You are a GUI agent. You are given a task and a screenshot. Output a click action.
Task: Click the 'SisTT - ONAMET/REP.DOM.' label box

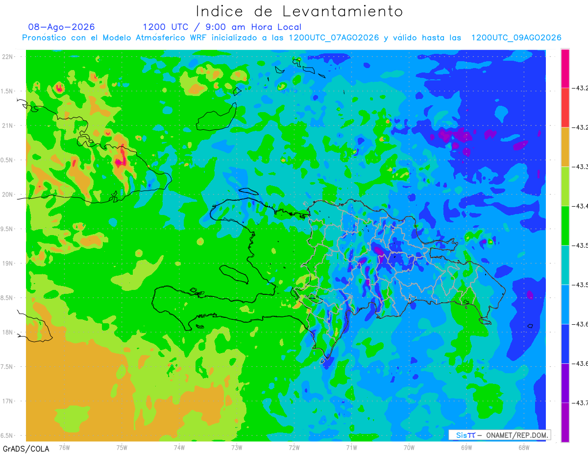pyautogui.click(x=500, y=435)
